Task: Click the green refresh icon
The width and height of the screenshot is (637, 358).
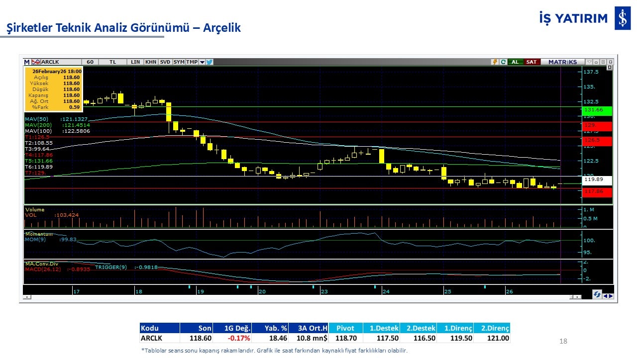Action: tap(503, 62)
